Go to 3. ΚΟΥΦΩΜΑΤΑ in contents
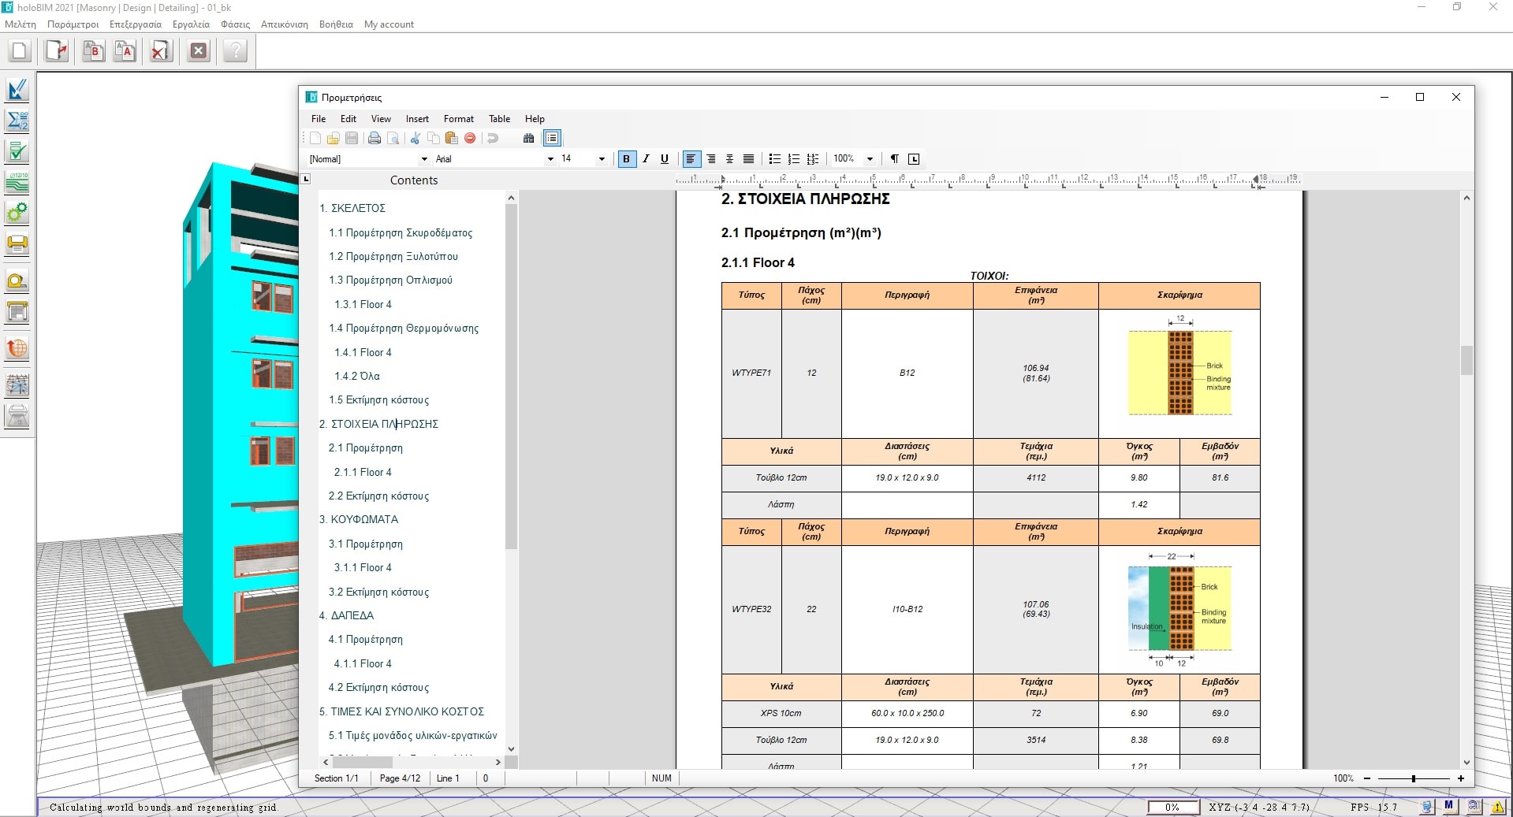Image resolution: width=1513 pixels, height=817 pixels. pyautogui.click(x=359, y=519)
